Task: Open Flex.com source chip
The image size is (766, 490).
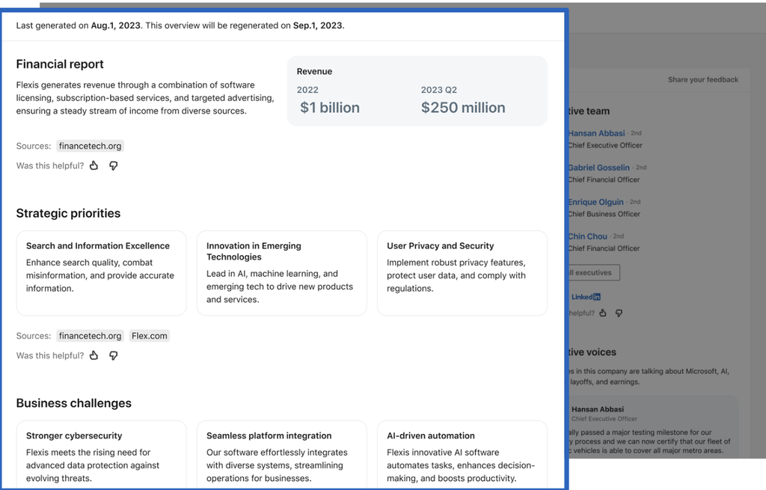Action: click(150, 336)
